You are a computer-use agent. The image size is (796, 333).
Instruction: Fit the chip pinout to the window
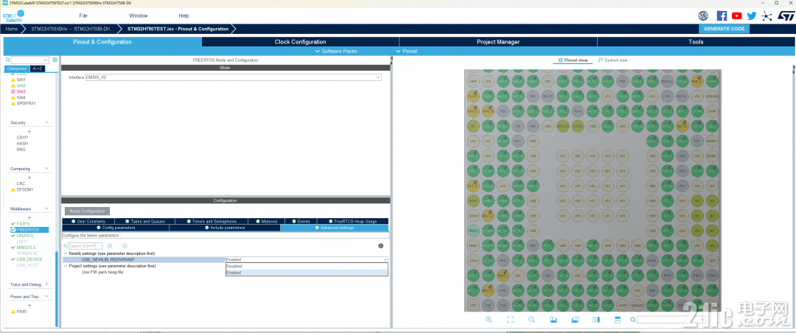point(510,319)
